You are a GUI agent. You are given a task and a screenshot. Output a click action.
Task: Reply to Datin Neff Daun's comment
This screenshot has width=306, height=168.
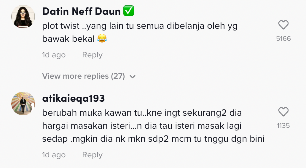(92, 55)
